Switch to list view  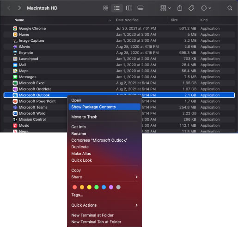click(x=117, y=8)
